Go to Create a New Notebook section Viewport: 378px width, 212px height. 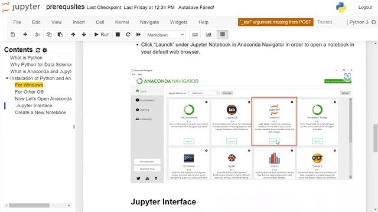click(x=41, y=112)
